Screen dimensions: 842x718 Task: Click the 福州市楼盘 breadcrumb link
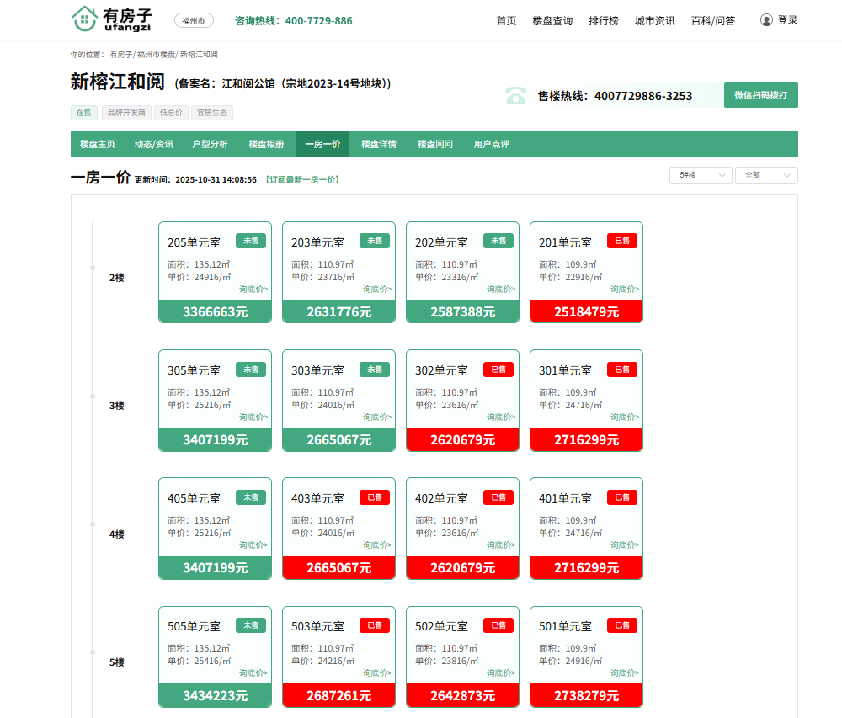156,54
